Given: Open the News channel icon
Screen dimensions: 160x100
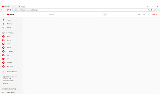Looking at the screenshot, I should [x=3, y=55].
